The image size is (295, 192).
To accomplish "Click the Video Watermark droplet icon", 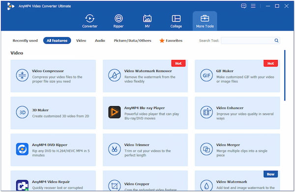I will (x=206, y=186).
